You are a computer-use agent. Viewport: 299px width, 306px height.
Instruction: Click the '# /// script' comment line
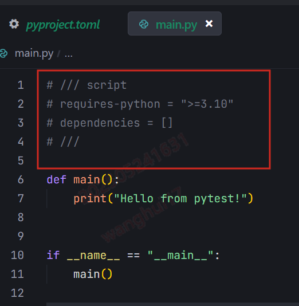(86, 85)
